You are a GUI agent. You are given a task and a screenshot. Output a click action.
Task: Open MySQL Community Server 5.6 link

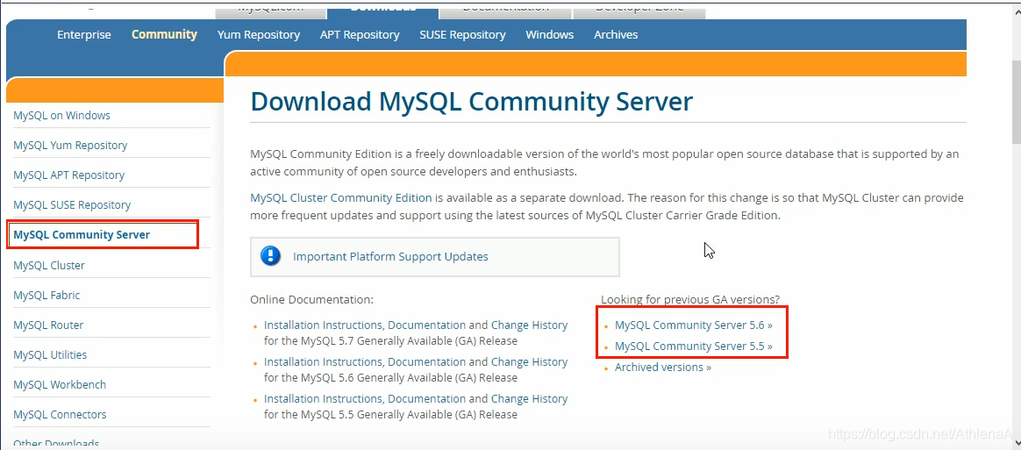[x=694, y=325]
